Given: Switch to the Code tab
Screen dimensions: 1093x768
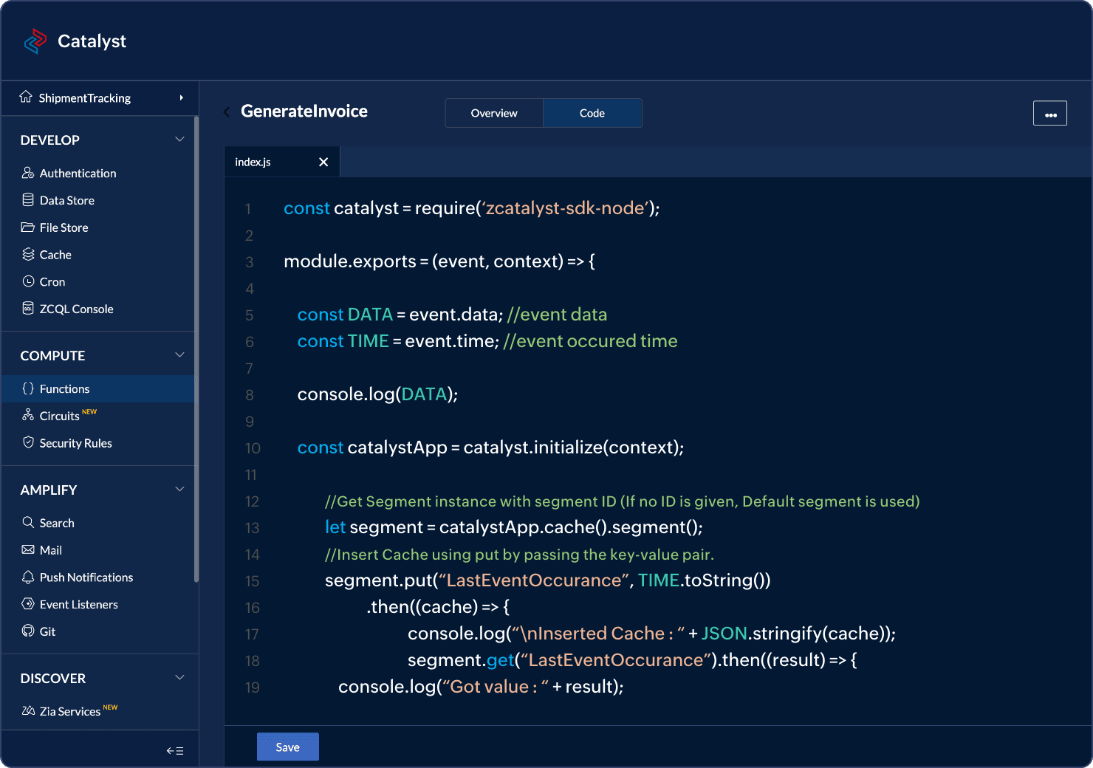Looking at the screenshot, I should coord(592,113).
